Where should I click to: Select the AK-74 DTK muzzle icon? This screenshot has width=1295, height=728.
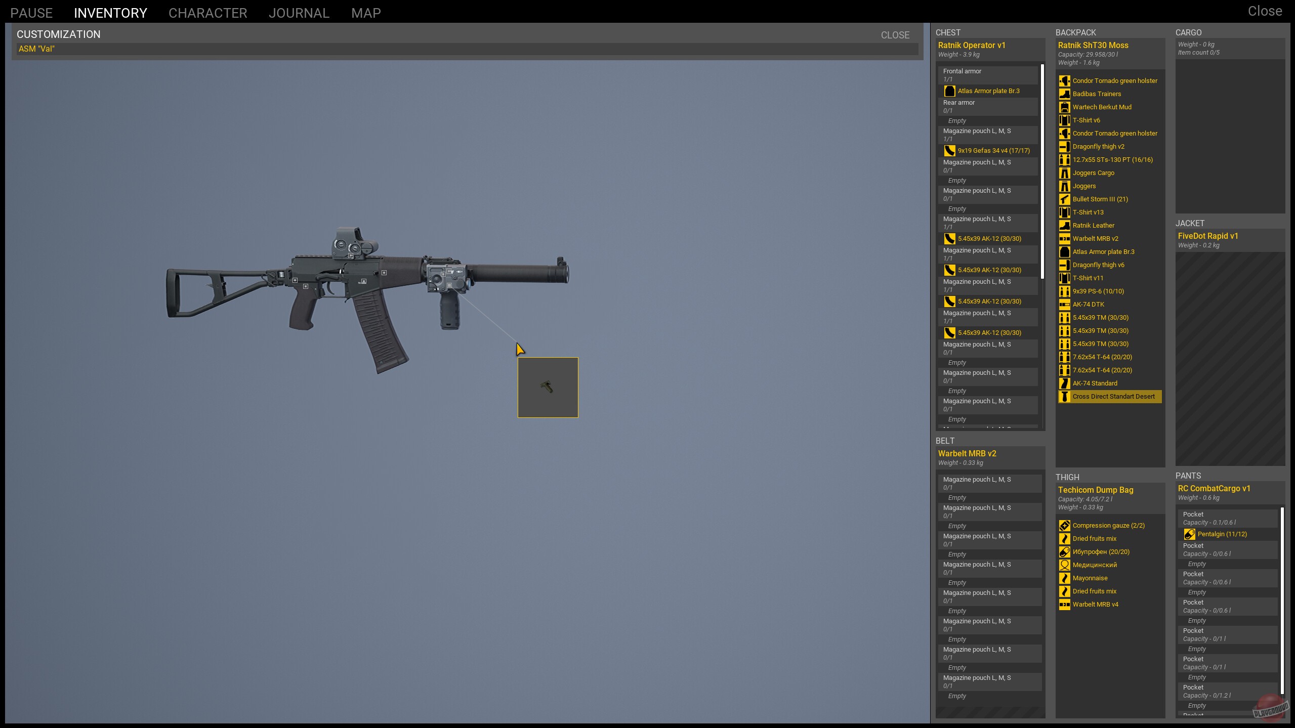1064,305
